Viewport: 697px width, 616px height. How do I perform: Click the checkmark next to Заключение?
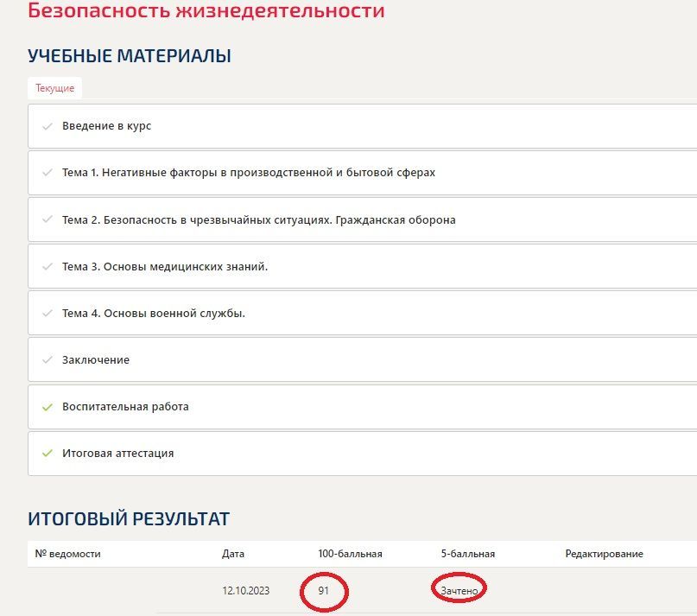click(48, 359)
